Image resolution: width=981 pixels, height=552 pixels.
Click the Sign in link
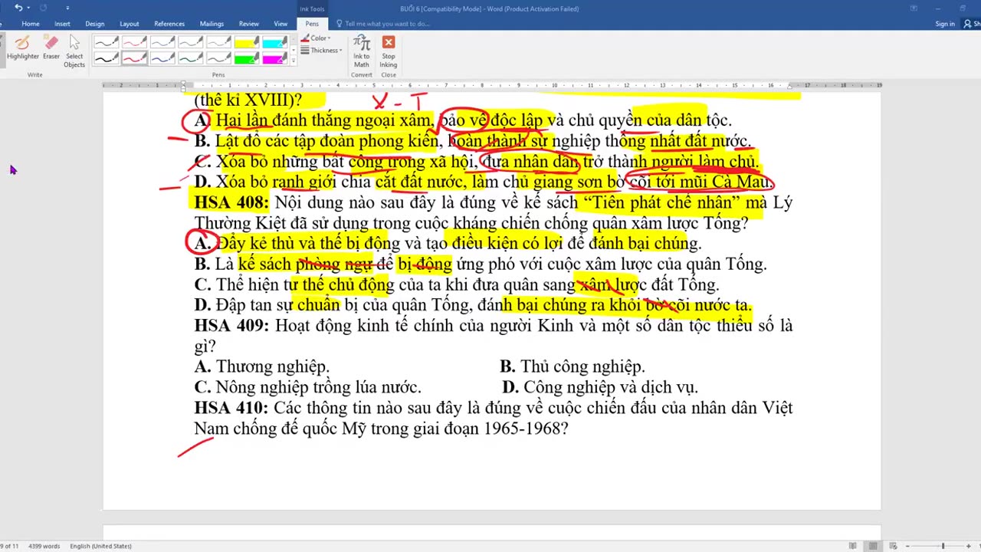coord(945,24)
